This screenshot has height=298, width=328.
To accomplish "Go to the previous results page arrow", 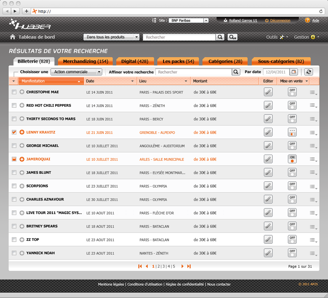I will [x=147, y=266].
